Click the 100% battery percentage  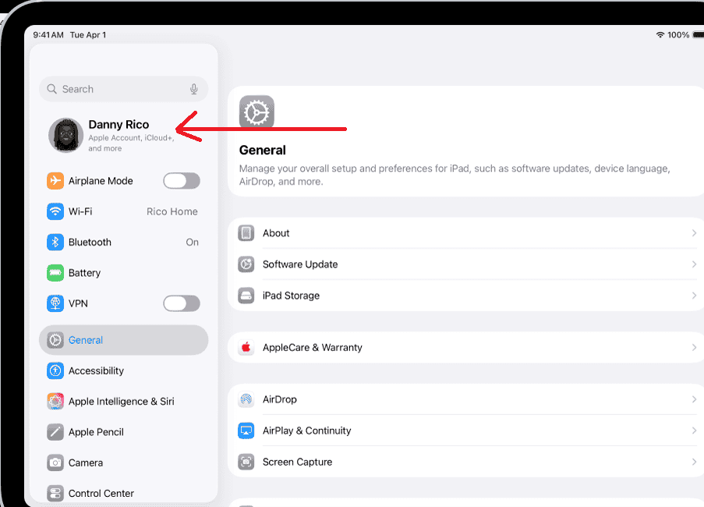pyautogui.click(x=678, y=34)
